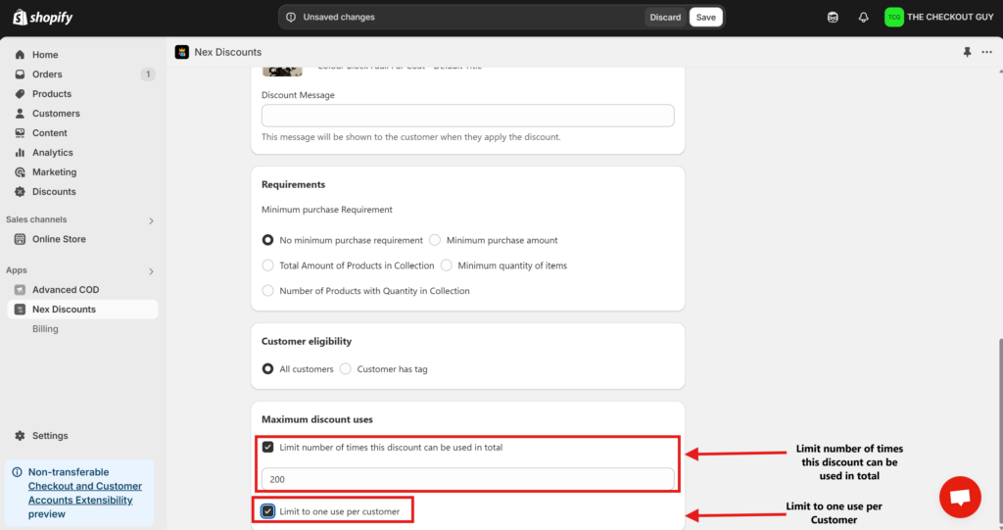The image size is (1003, 530).
Task: Open Advanced COD app
Action: [66, 289]
